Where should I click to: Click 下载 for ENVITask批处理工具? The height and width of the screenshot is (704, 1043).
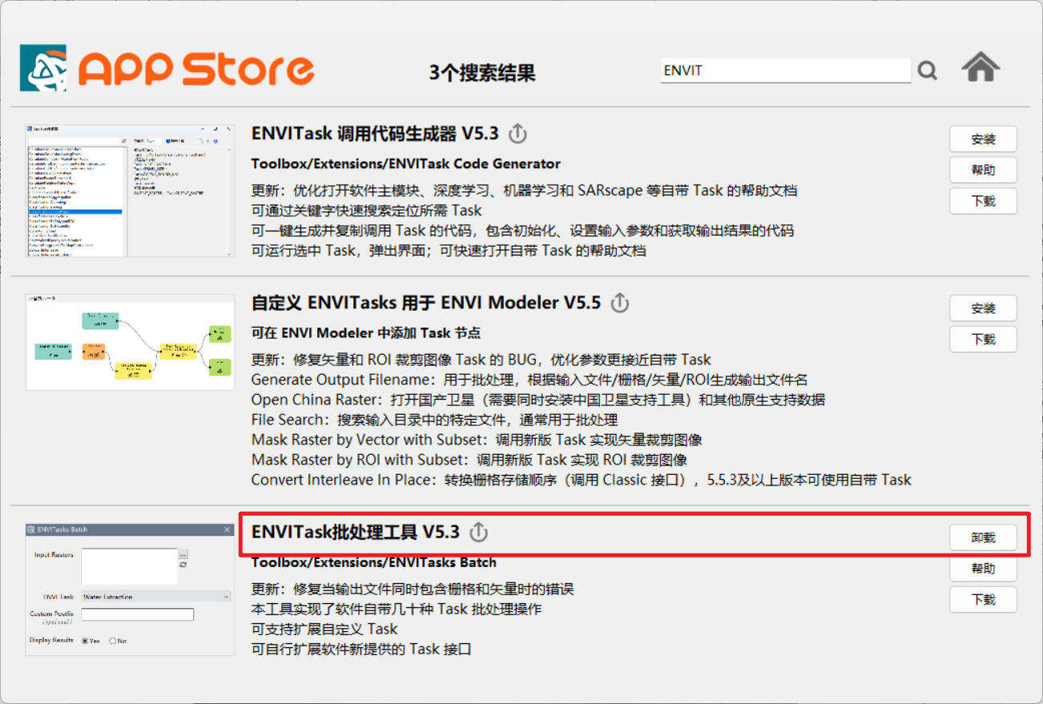tap(983, 599)
